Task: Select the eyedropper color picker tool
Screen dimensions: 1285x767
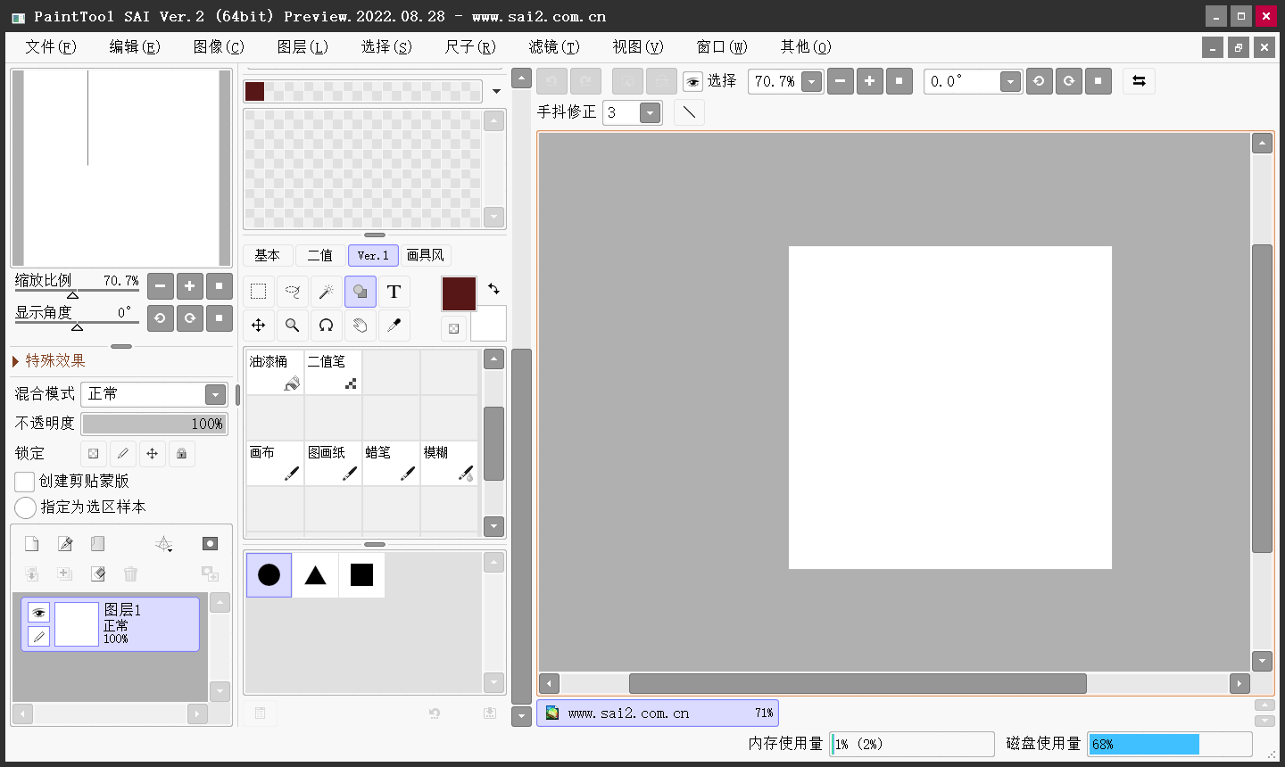Action: tap(394, 326)
